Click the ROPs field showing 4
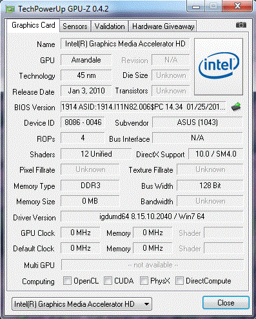The height and width of the screenshot is (319, 256). 83,138
